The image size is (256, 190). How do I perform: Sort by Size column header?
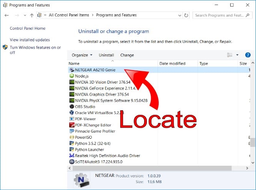(x=244, y=64)
